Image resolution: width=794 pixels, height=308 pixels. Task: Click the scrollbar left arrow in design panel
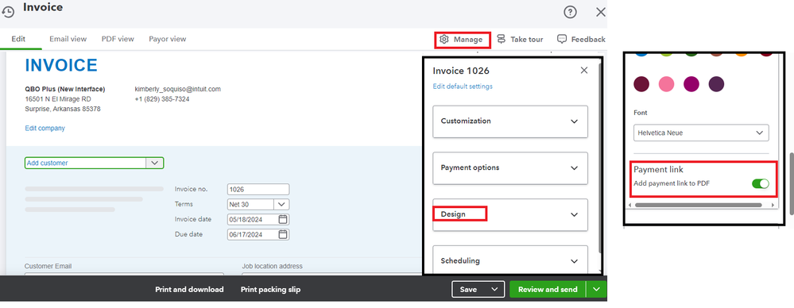tap(630, 205)
